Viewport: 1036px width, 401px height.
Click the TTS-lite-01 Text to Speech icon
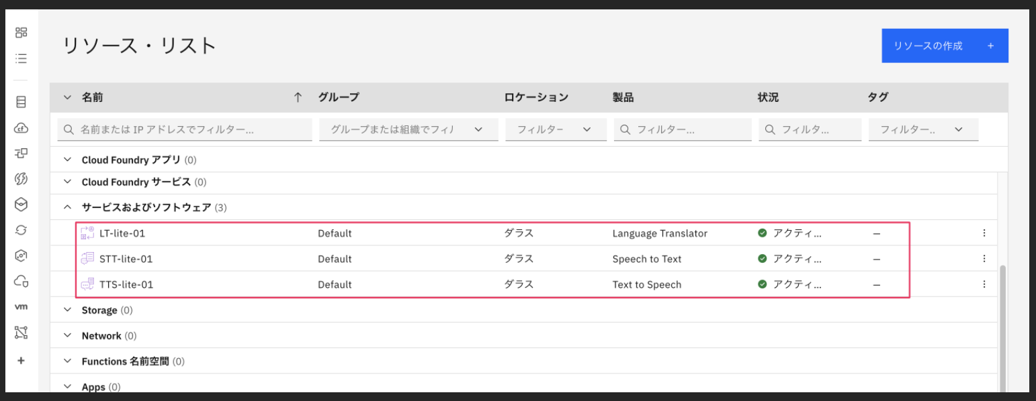pyautogui.click(x=88, y=284)
